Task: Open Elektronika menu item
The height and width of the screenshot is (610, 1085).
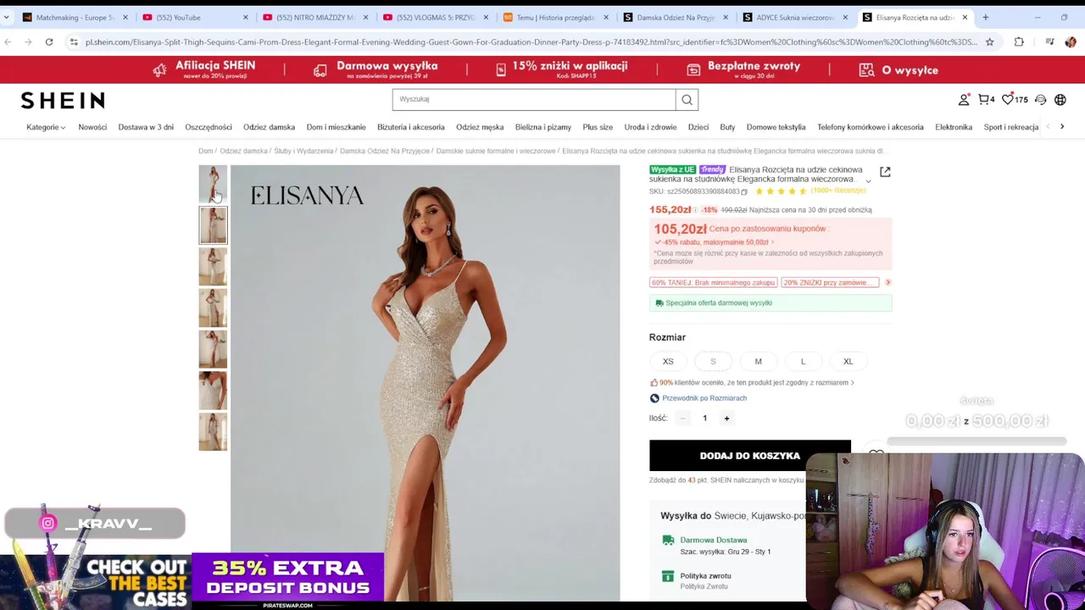Action: click(954, 127)
